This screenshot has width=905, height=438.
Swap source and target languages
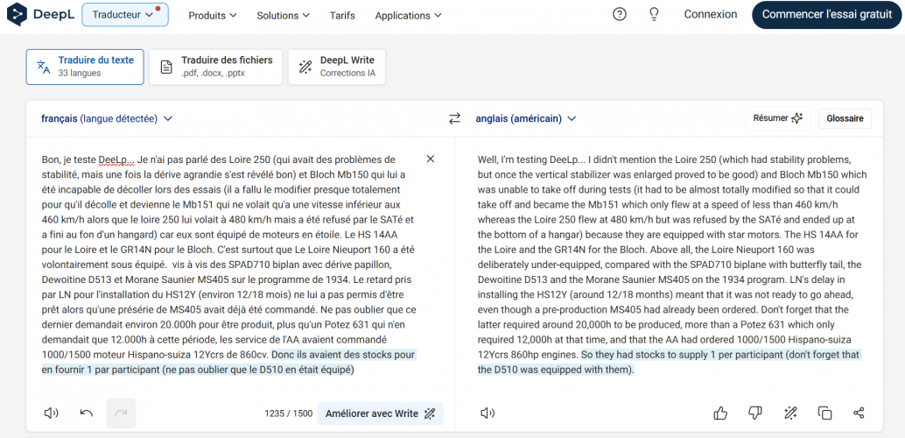coord(455,118)
